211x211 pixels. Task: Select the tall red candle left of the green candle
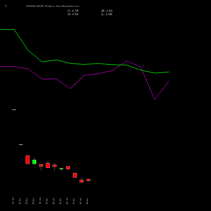coord(27,160)
